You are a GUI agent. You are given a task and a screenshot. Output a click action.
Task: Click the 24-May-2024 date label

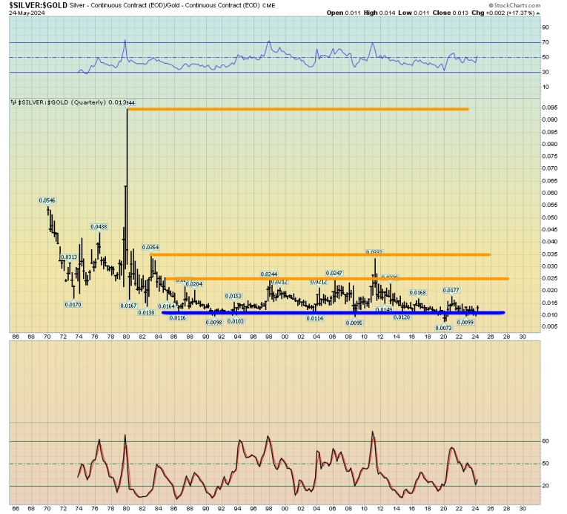pos(24,12)
